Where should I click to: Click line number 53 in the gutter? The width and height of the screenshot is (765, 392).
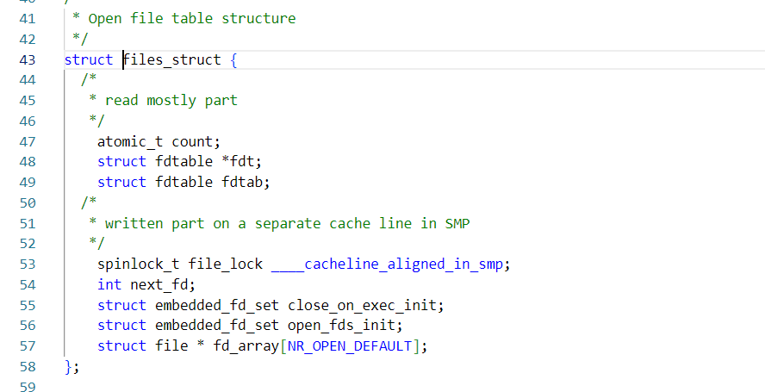point(27,264)
